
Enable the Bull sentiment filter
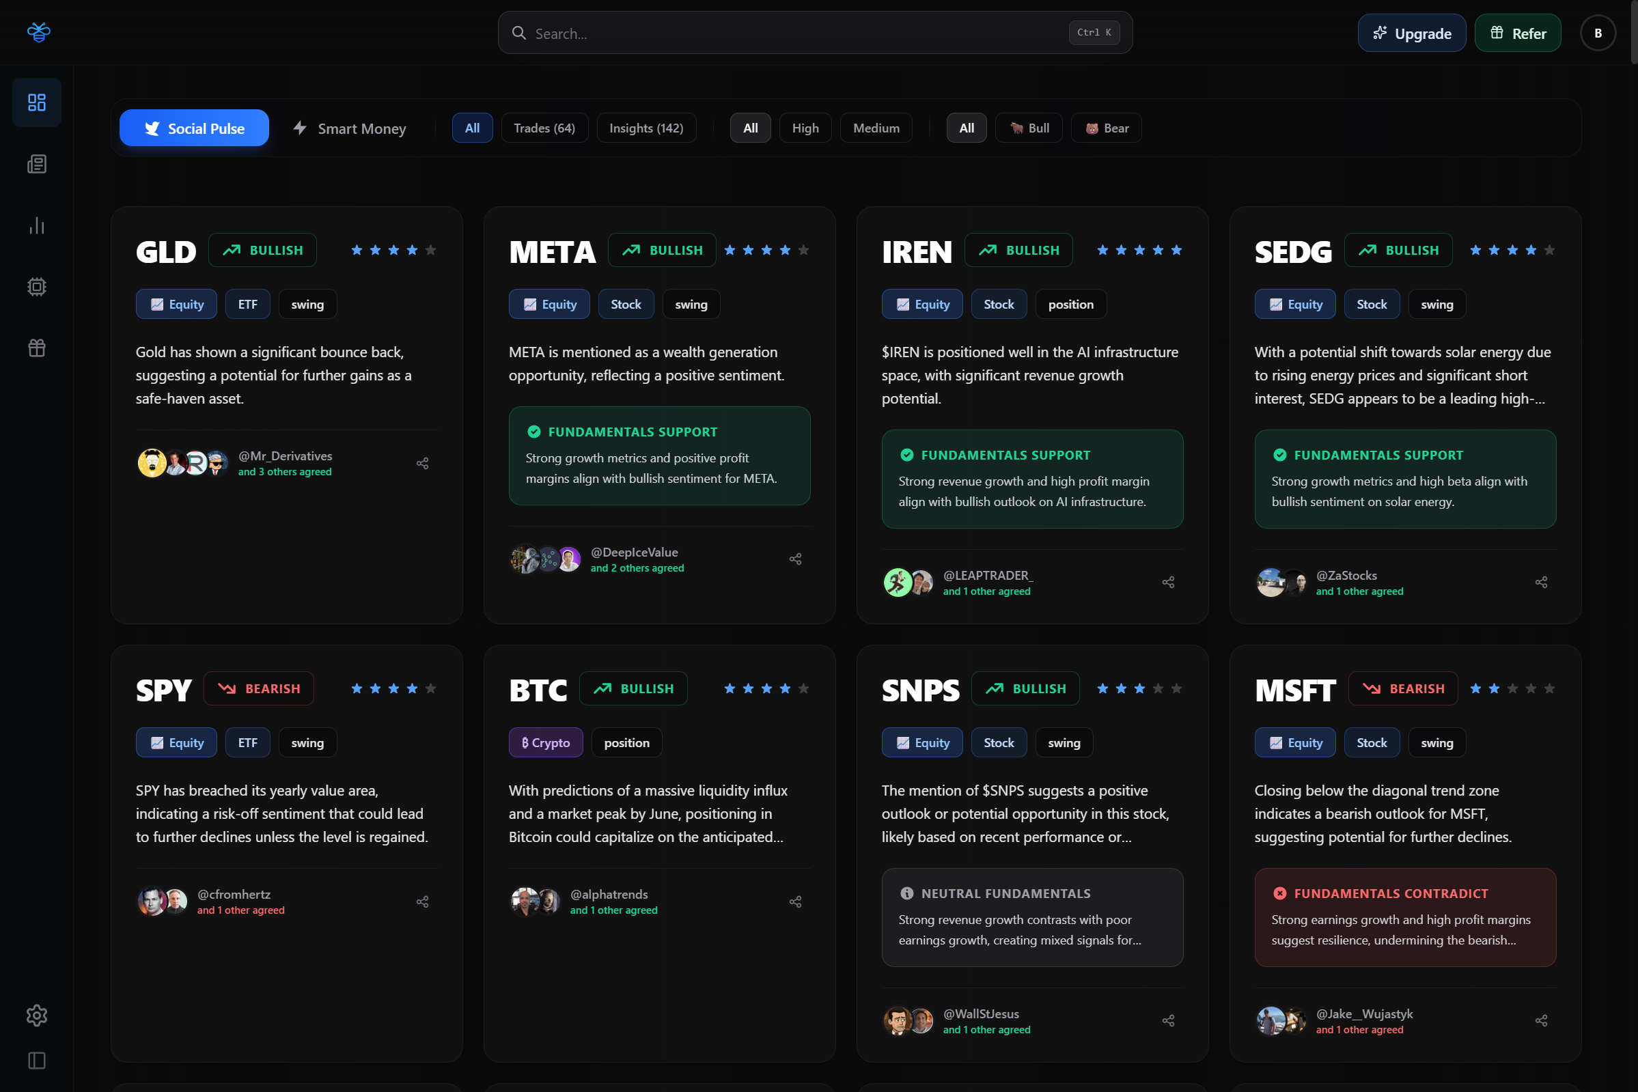click(1029, 128)
